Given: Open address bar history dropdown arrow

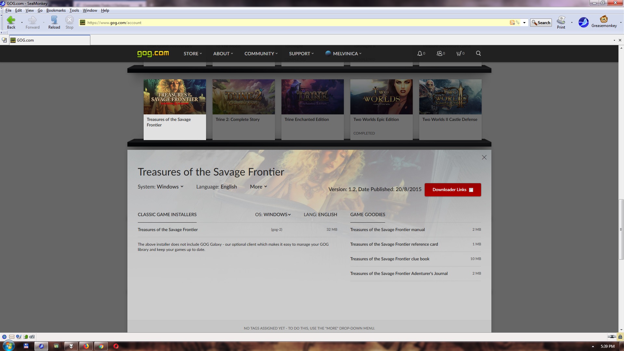Looking at the screenshot, I should [524, 22].
